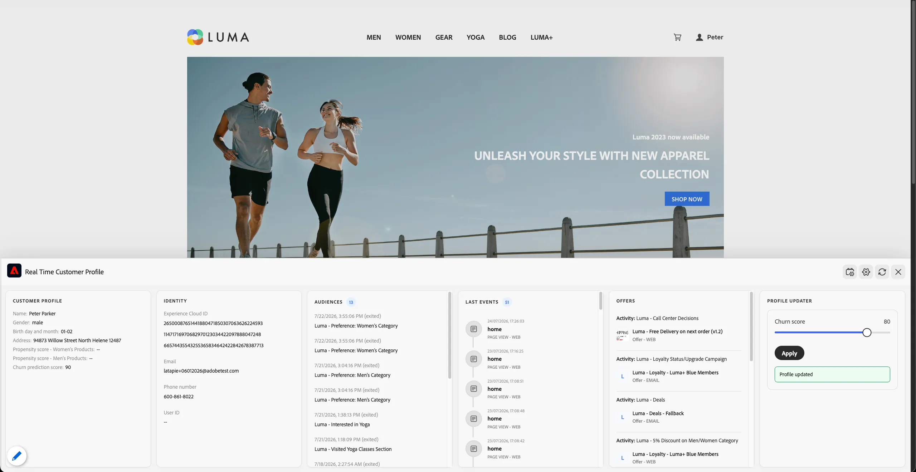
Task: Click the Churn score slider handle
Action: (x=867, y=333)
